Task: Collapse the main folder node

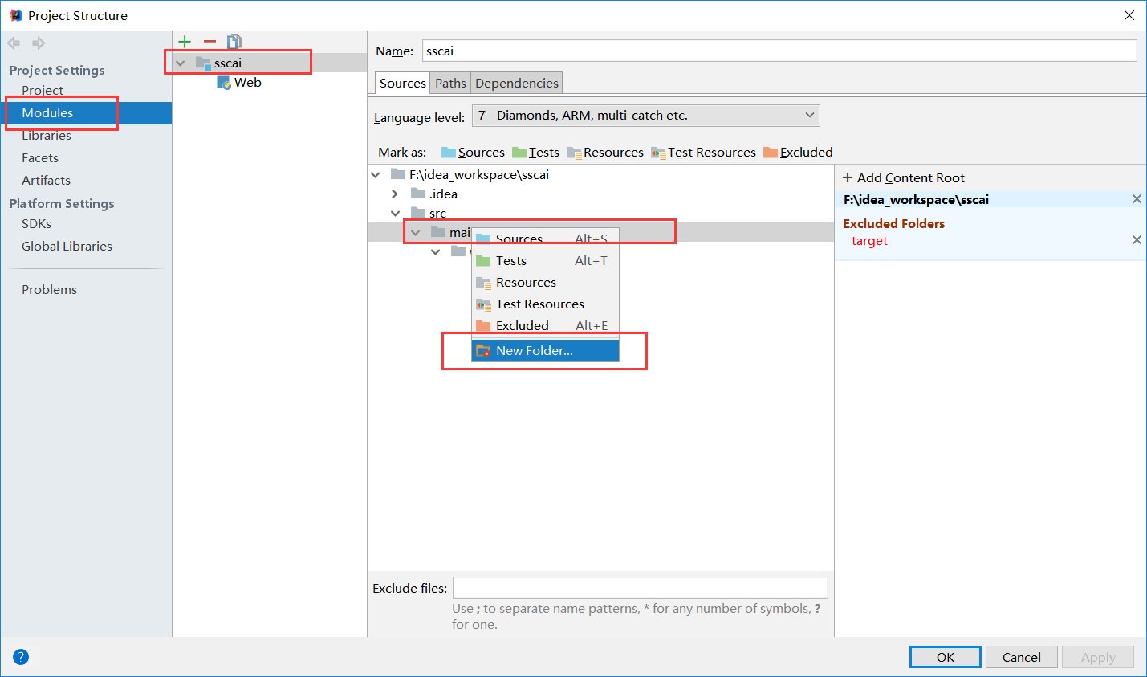Action: click(415, 232)
